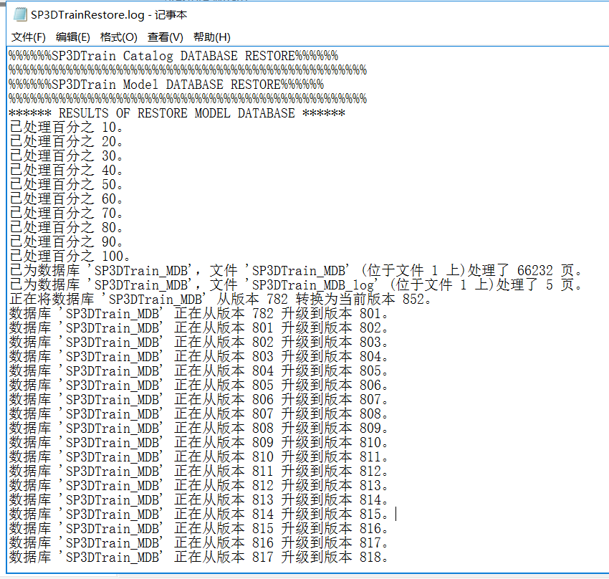Click the line 从版本 815 升级到版本 816

click(198, 530)
